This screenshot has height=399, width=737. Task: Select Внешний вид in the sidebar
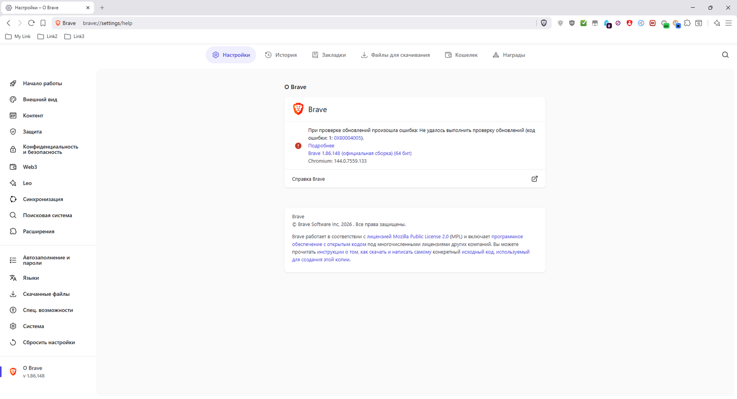tap(40, 99)
